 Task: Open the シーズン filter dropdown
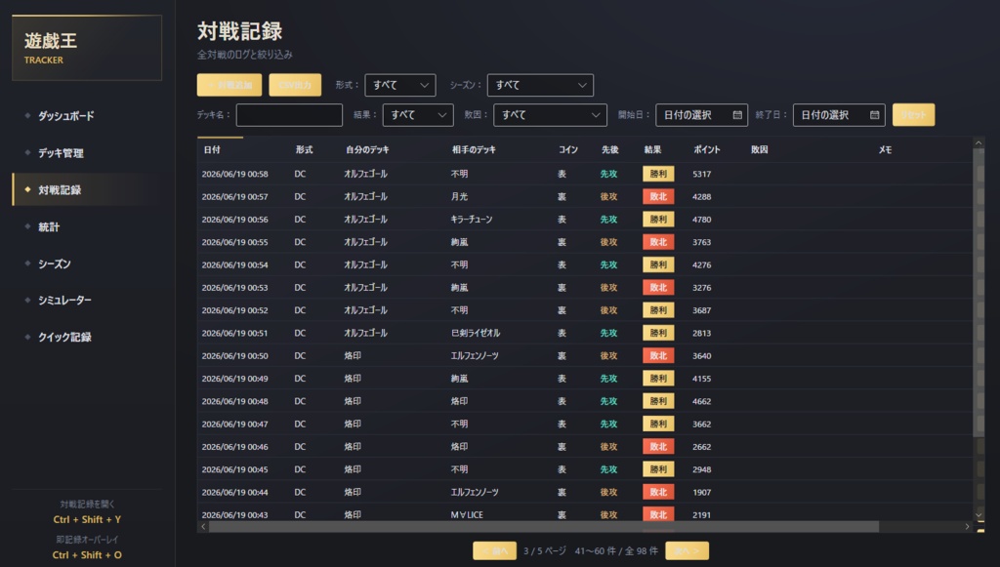[x=540, y=85]
